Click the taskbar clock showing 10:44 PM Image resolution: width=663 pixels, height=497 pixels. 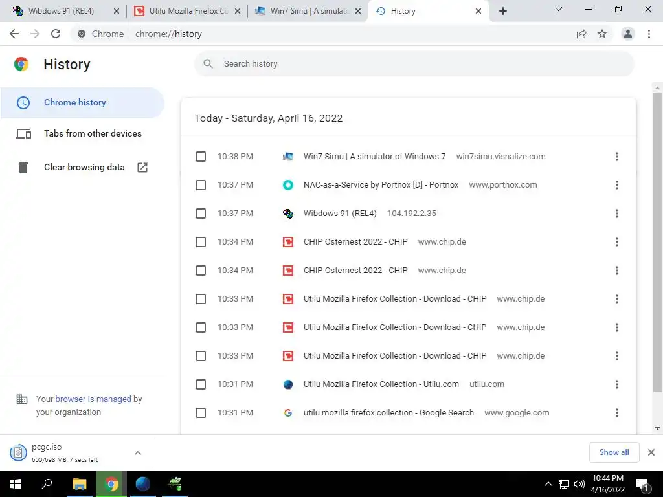pyautogui.click(x=607, y=484)
